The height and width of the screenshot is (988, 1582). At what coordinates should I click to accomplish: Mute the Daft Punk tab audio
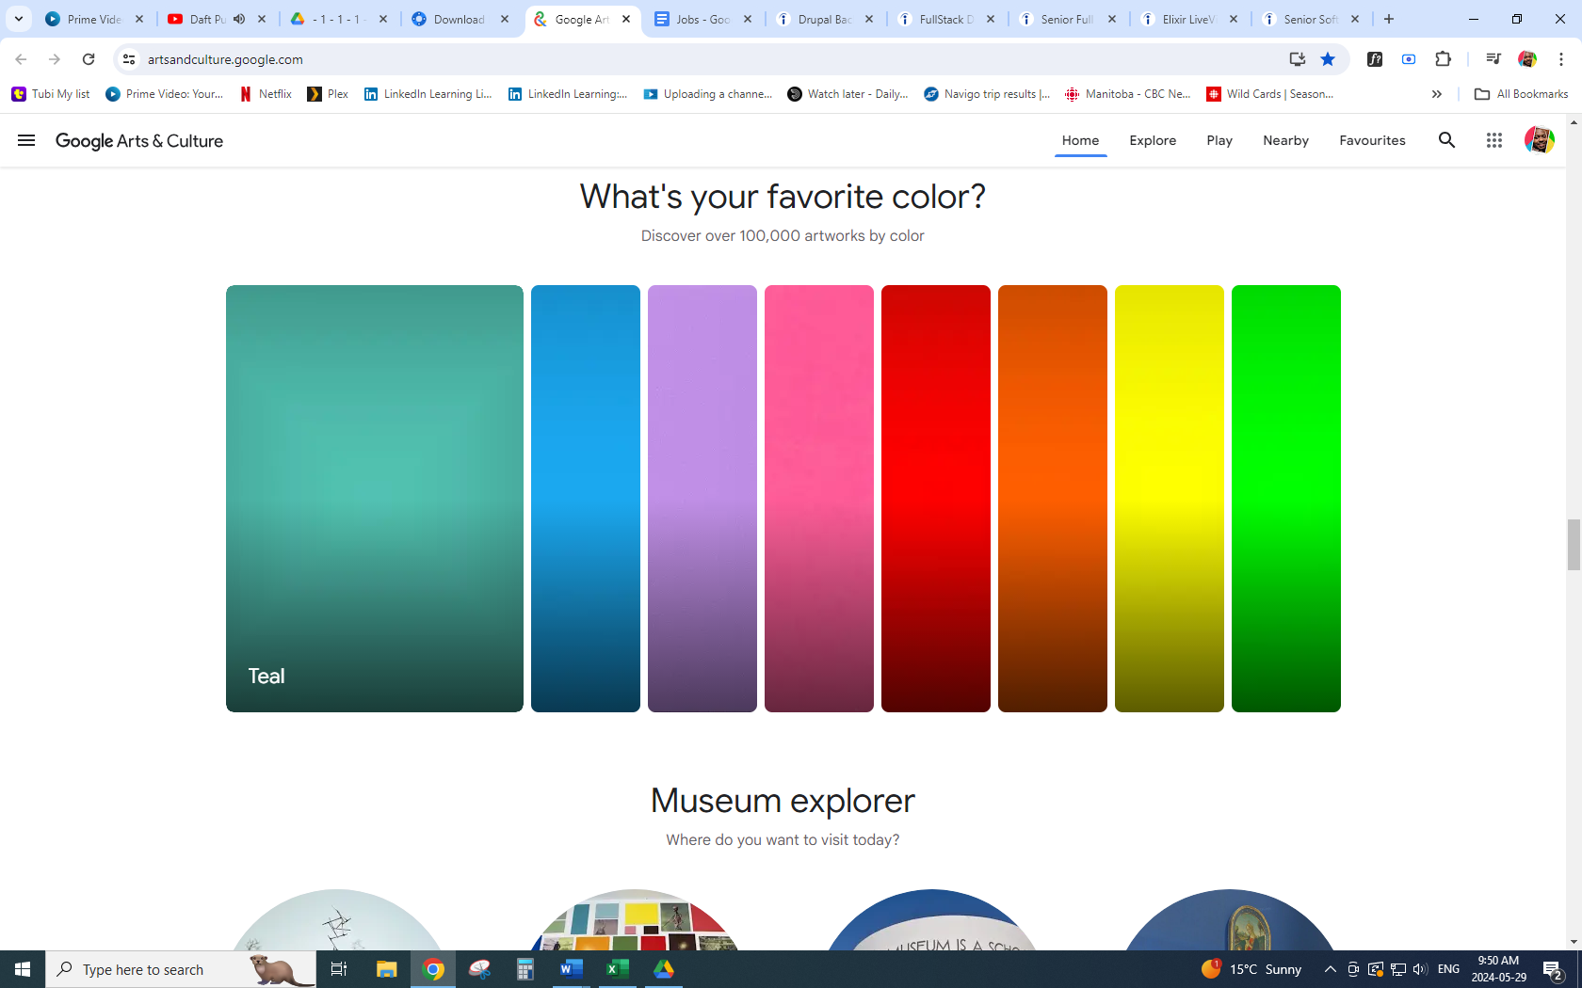point(239,19)
